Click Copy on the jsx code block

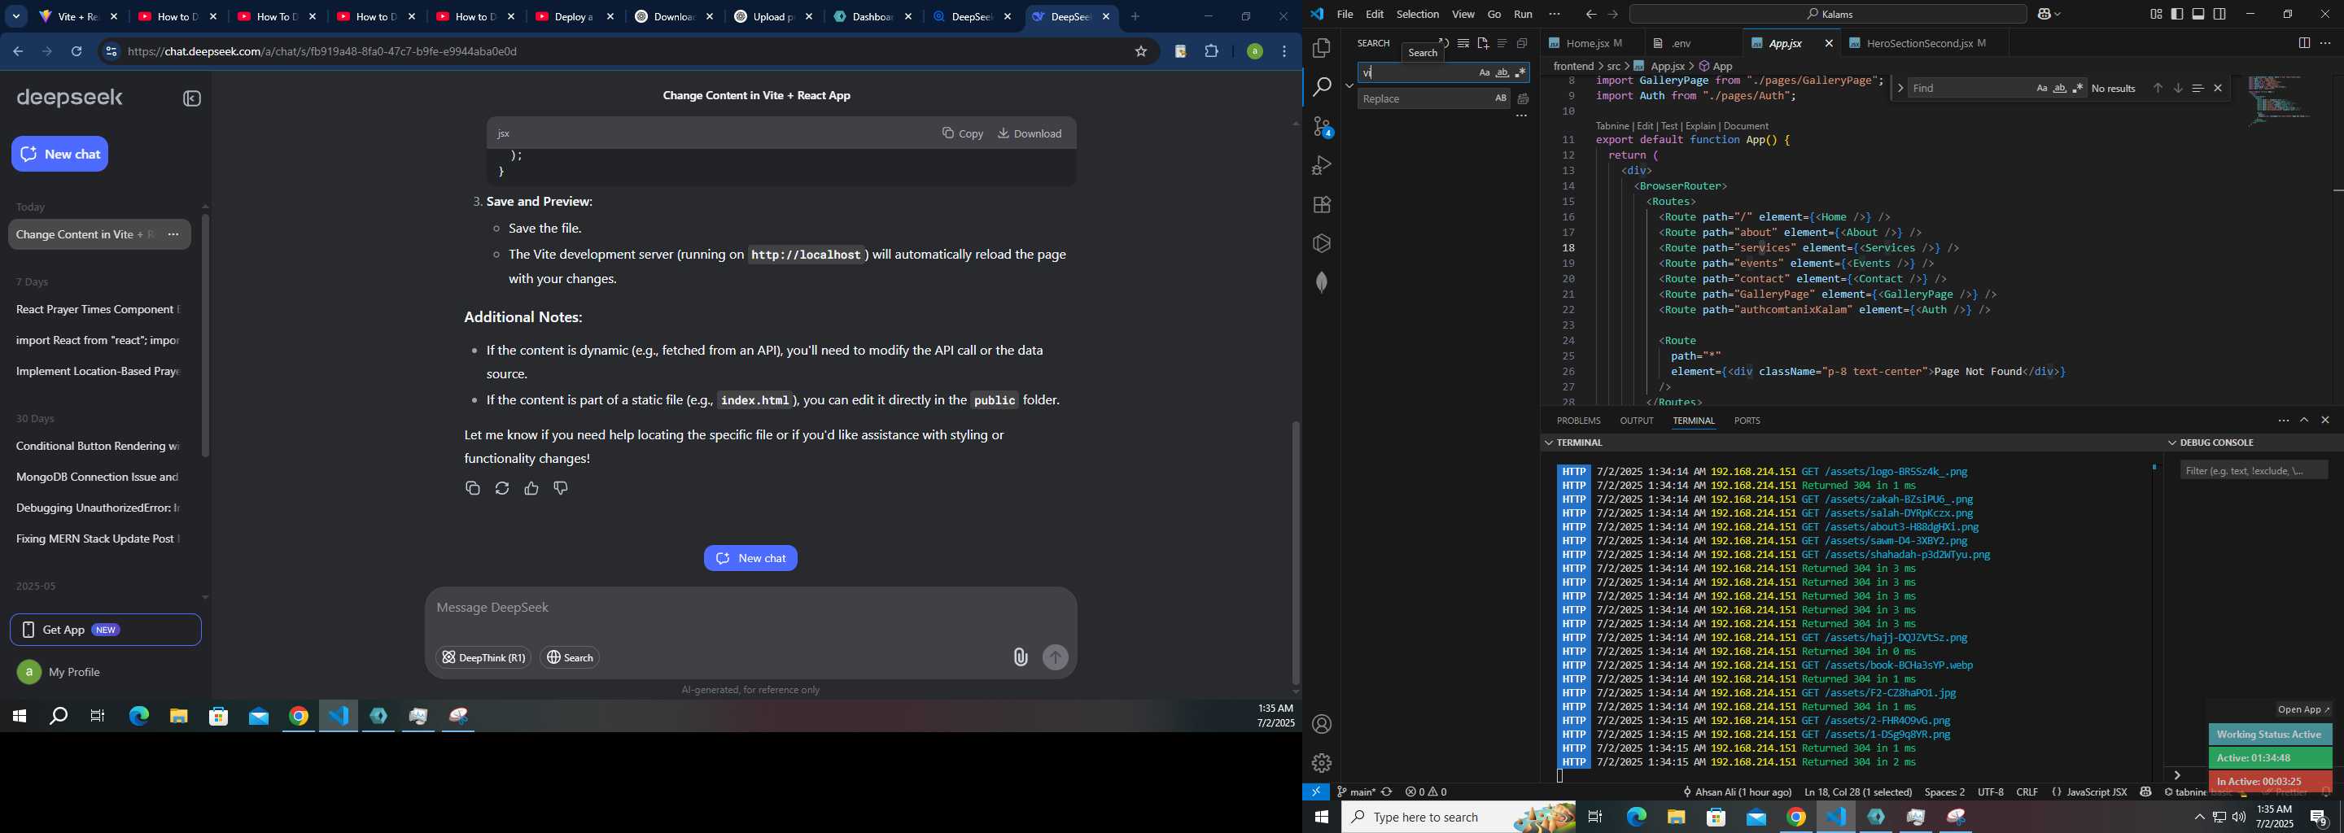click(x=963, y=133)
